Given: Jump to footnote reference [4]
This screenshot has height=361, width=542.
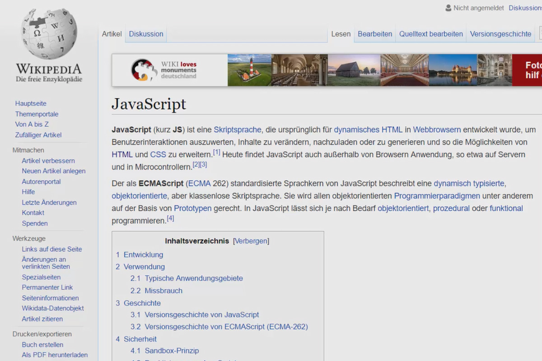Looking at the screenshot, I should [x=170, y=218].
